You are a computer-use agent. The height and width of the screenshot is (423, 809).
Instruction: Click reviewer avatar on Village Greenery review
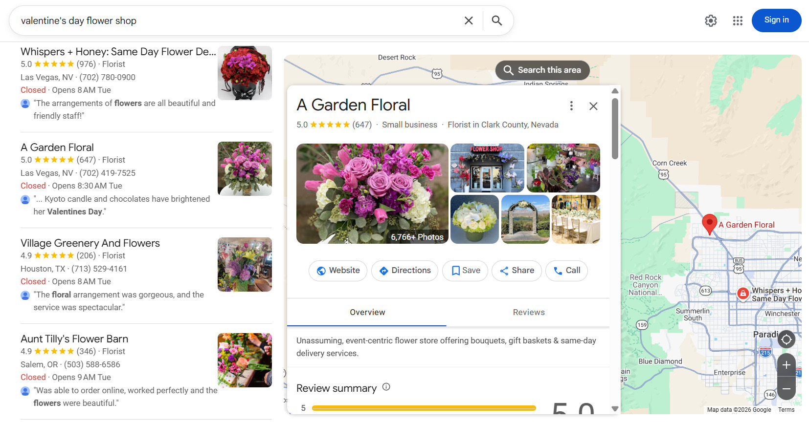(x=25, y=295)
